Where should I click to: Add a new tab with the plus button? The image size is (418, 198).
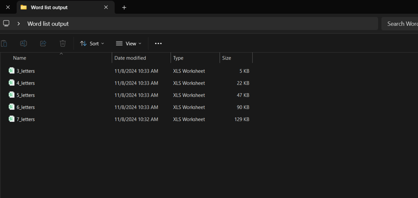point(124,7)
